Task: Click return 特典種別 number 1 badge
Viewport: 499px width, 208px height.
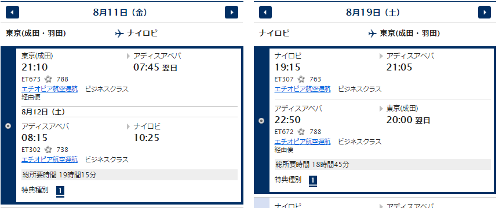Action: tap(313, 181)
